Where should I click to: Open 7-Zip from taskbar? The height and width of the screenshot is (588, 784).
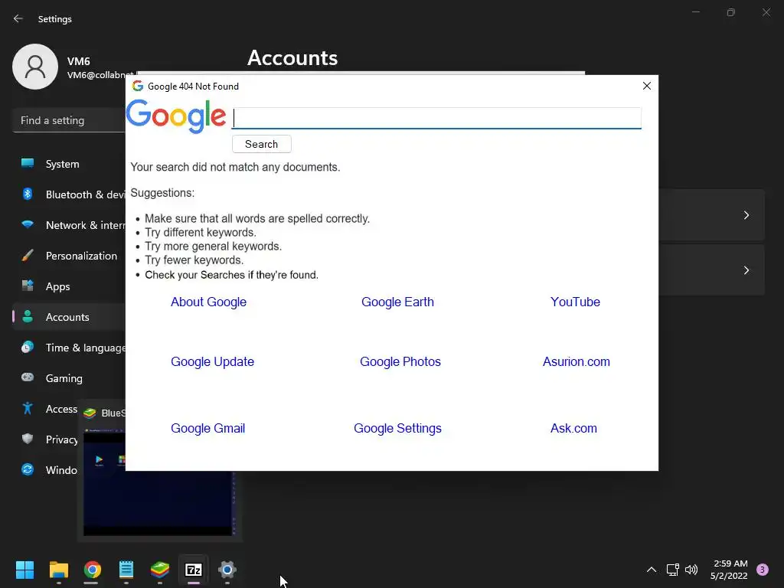[194, 570]
